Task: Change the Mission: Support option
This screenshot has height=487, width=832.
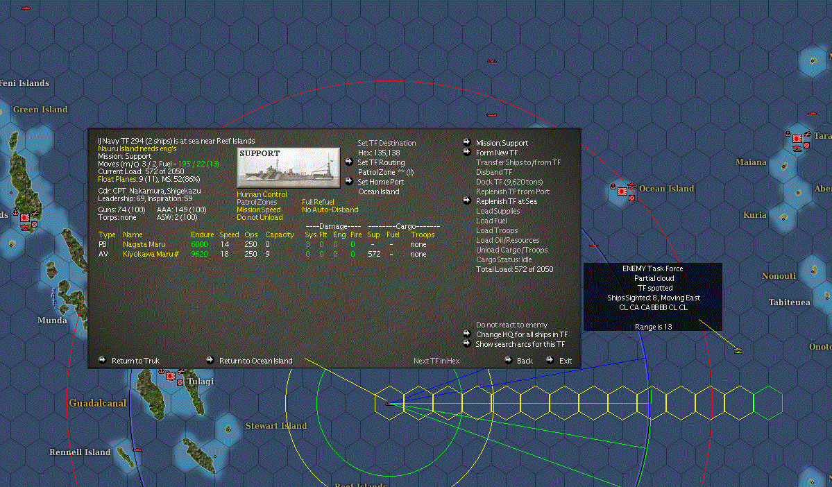Action: pyautogui.click(x=502, y=143)
